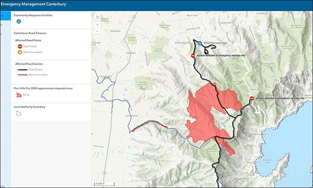Zoom out using the minus button
The width and height of the screenshot is (313, 188).
click(97, 32)
